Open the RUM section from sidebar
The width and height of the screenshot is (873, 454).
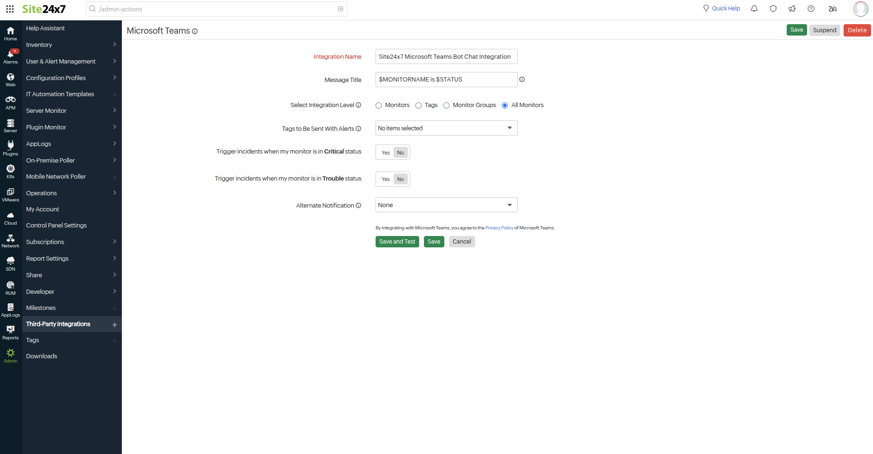coord(10,286)
